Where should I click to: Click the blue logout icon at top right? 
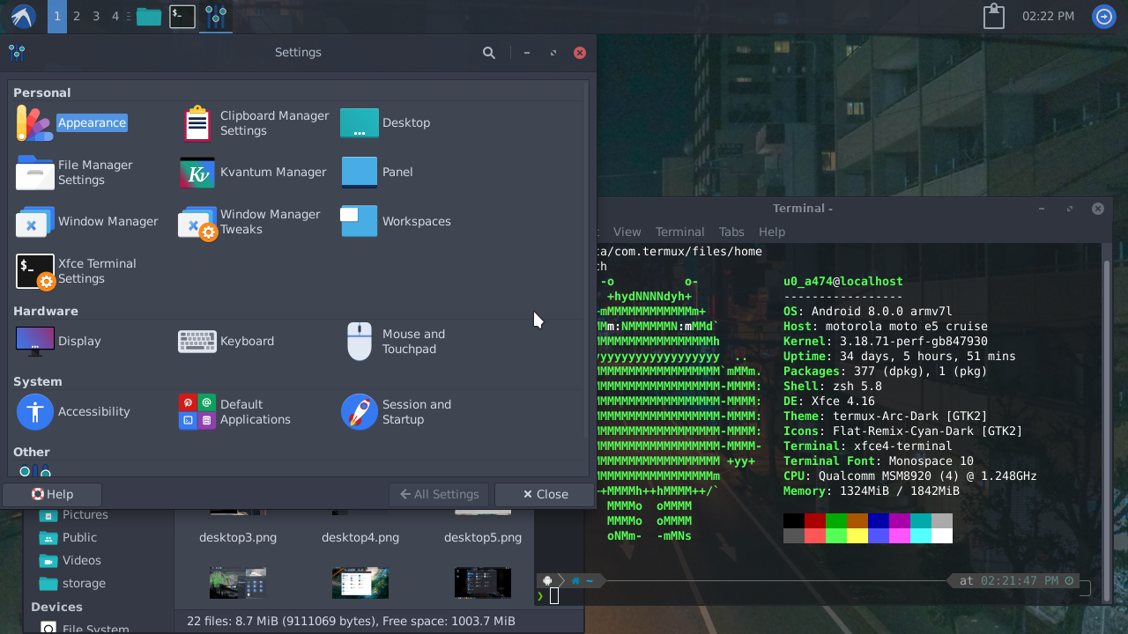pos(1104,16)
